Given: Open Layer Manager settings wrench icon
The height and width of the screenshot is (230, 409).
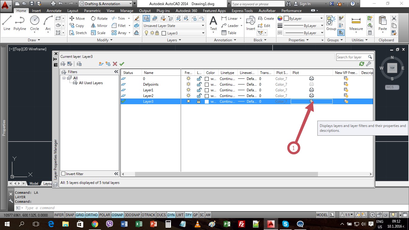Looking at the screenshot, I should click(x=369, y=64).
